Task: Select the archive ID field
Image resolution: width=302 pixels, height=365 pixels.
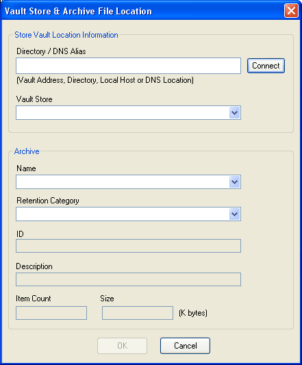Action: (x=128, y=246)
